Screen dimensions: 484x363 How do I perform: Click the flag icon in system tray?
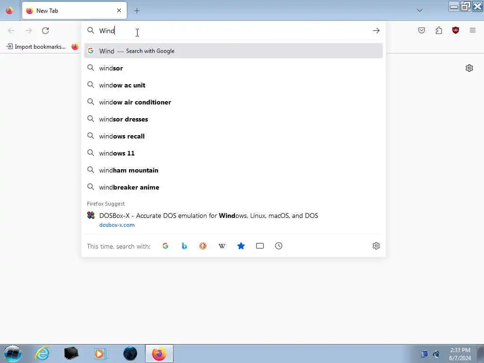tap(425, 354)
